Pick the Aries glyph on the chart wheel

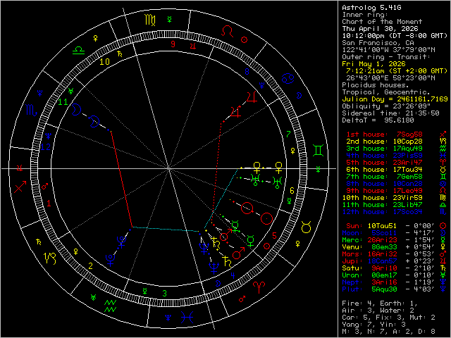pyautogui.click(x=259, y=287)
